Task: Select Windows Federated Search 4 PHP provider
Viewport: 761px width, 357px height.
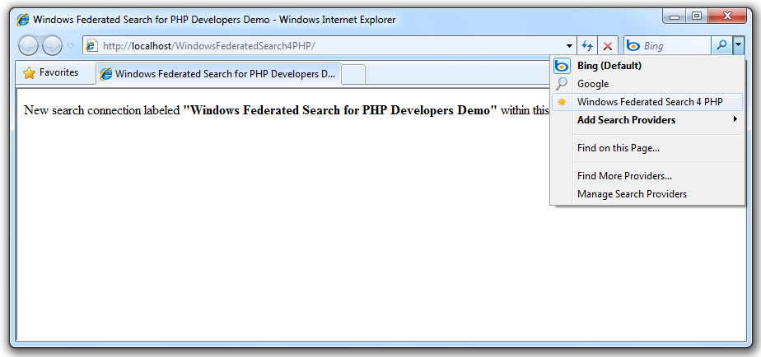Action: (x=647, y=102)
